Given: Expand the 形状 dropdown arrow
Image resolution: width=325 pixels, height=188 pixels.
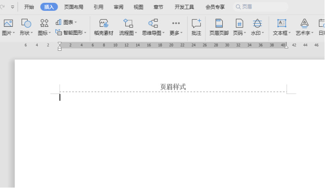Looking at the screenshot, I should (32, 33).
